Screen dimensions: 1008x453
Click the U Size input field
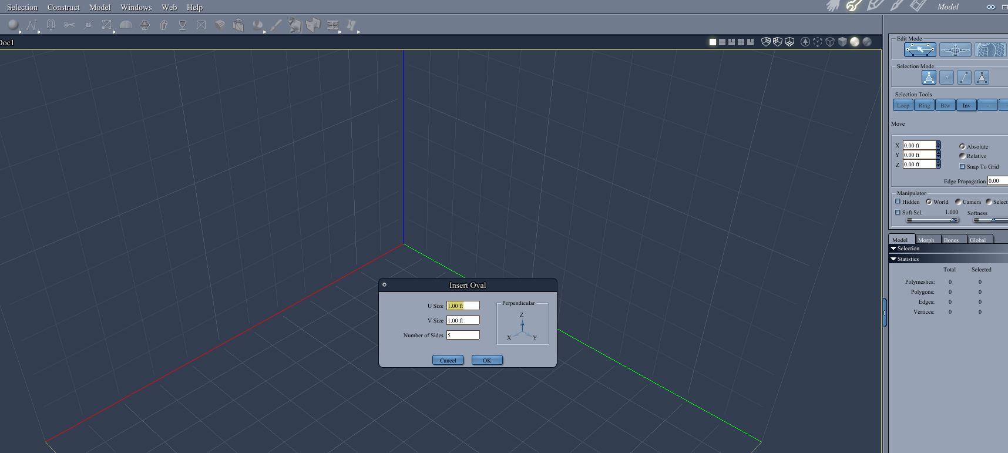point(463,306)
